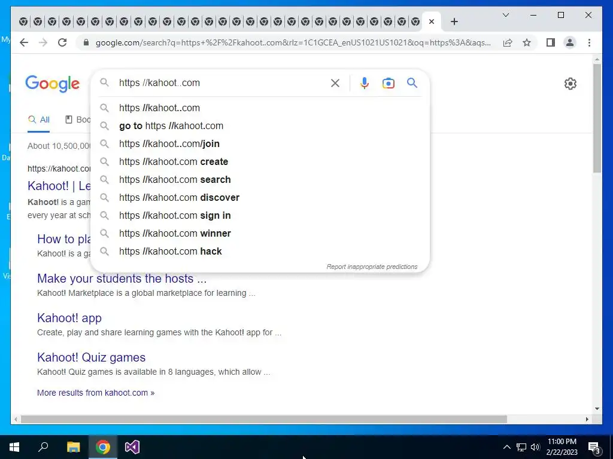This screenshot has width=613, height=459.
Task: Search by image with the camera icon
Action: pos(388,82)
